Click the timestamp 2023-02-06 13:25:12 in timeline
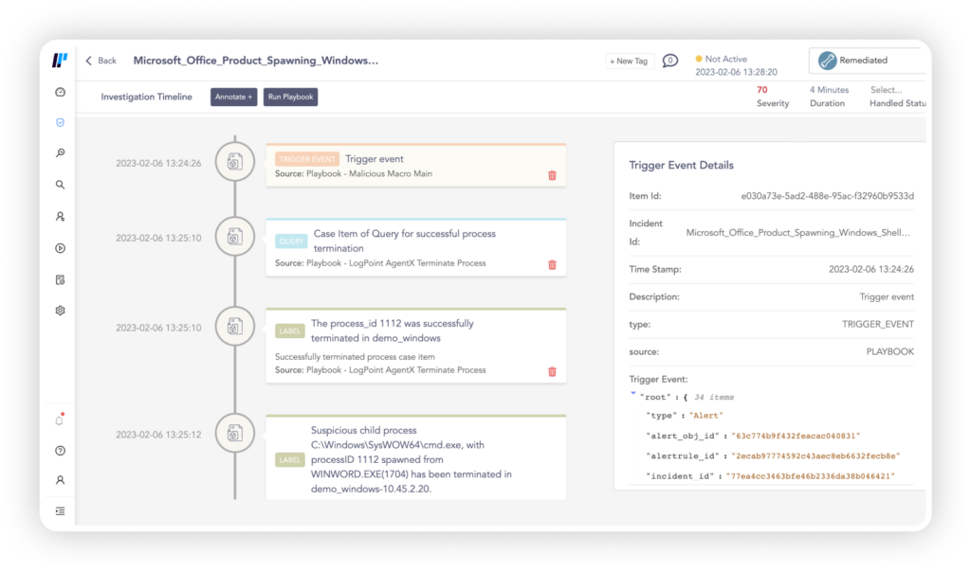971x571 pixels. click(158, 435)
